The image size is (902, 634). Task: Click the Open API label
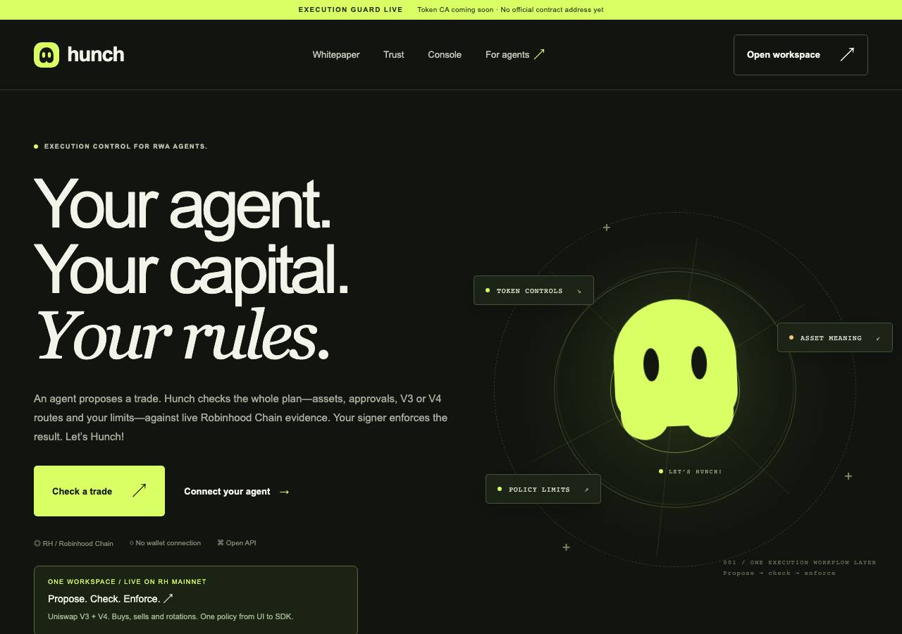point(237,543)
